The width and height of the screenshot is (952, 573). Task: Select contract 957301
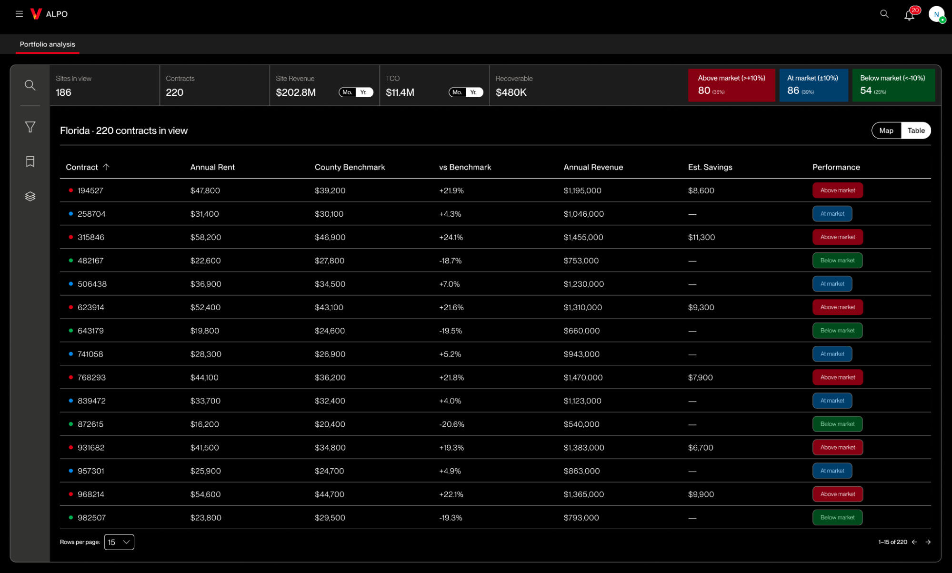[x=90, y=471]
